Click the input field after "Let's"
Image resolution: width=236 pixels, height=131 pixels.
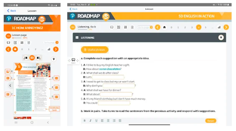coord(108,77)
